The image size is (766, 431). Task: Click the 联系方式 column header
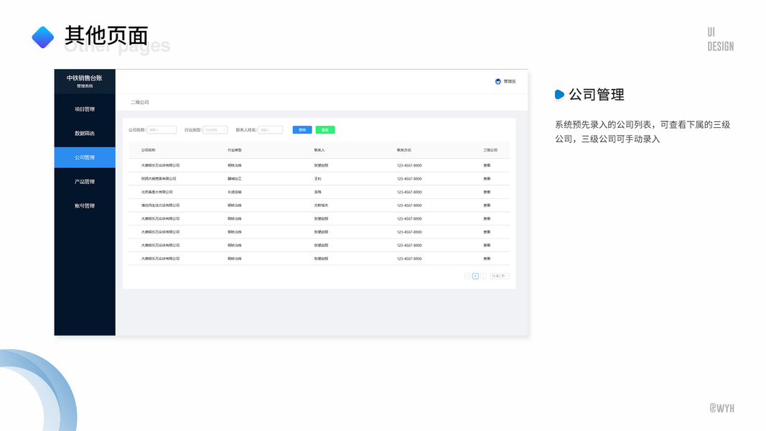click(x=404, y=150)
